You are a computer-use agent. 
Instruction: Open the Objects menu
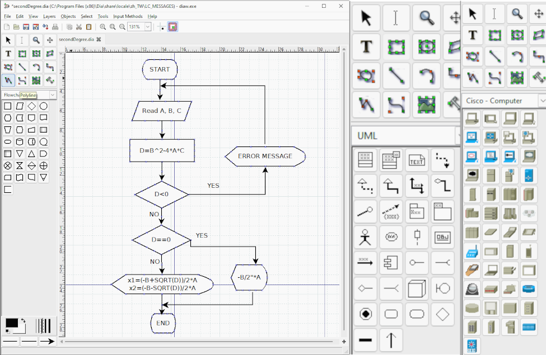point(68,16)
